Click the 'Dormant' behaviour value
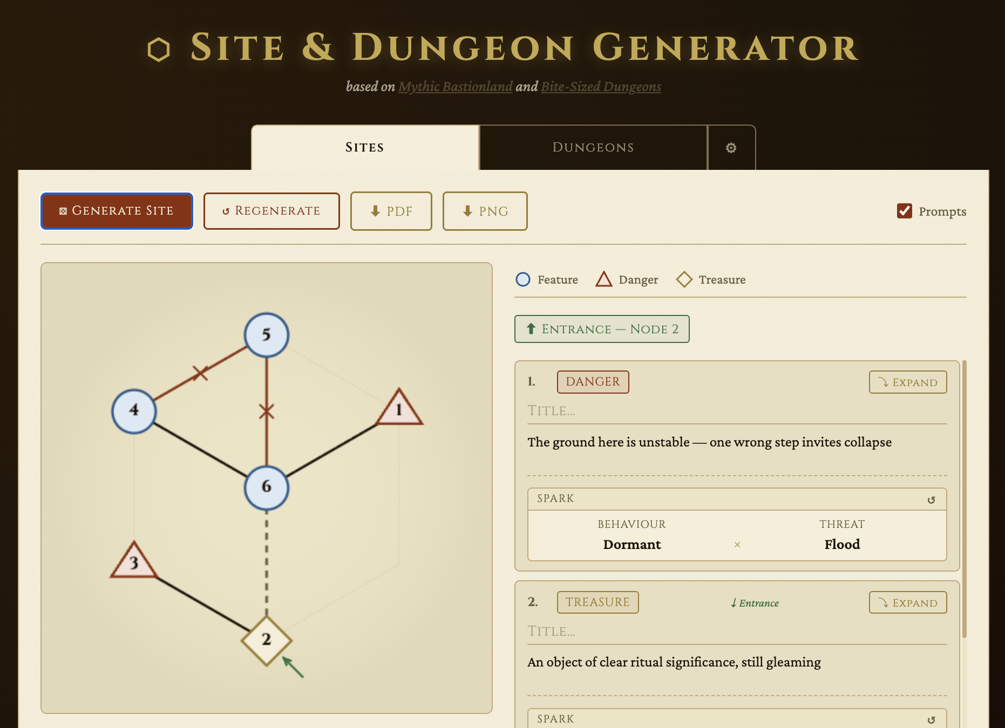Viewport: 1005px width, 728px height. pyautogui.click(x=632, y=545)
